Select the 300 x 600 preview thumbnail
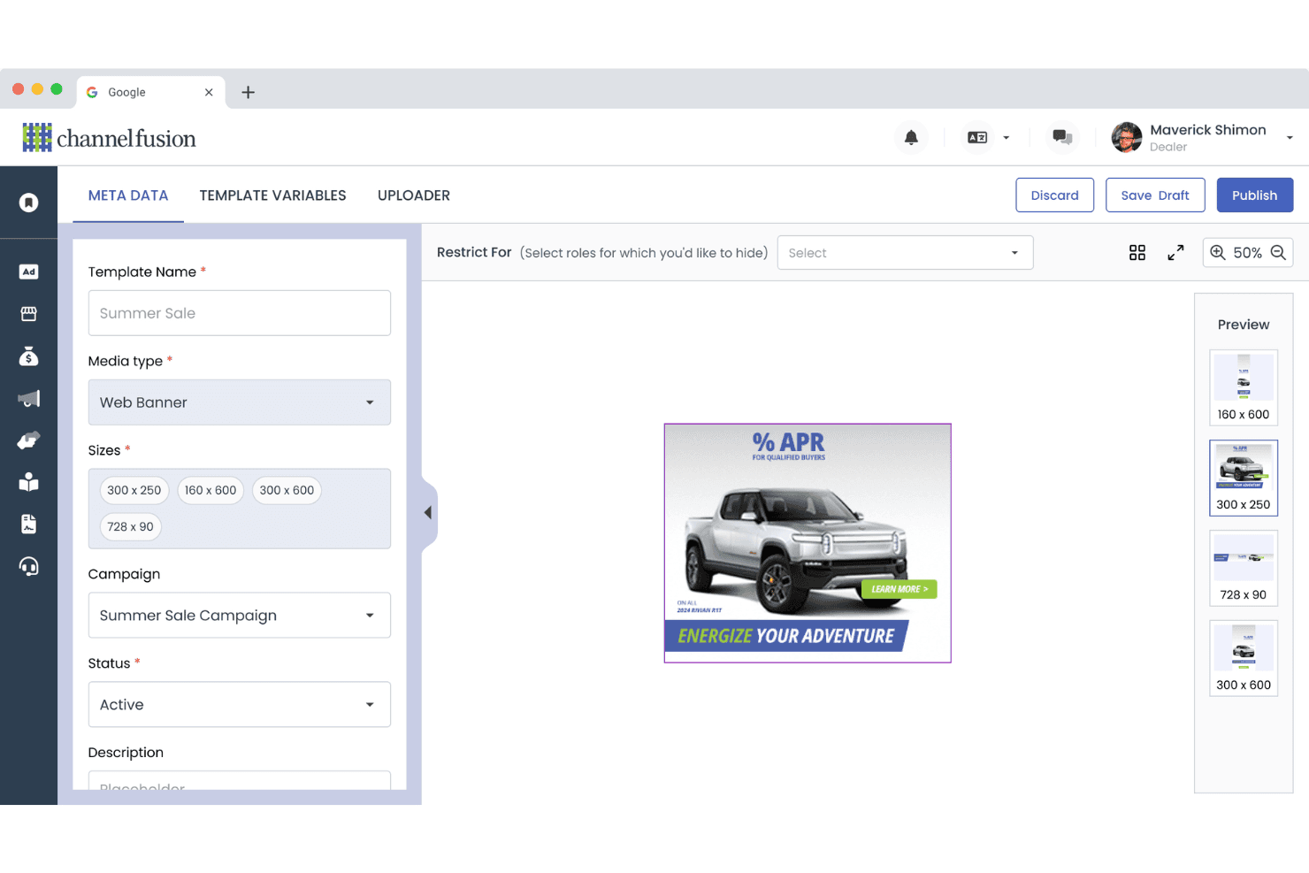 [x=1244, y=658]
